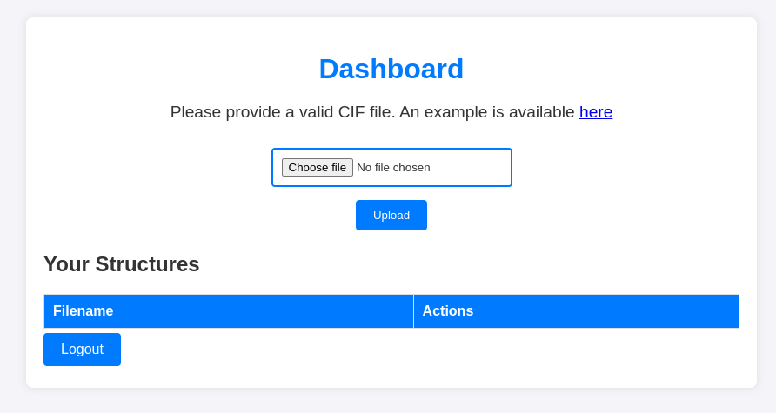Click the Dashboard heading
Viewport: 776px width, 413px height.
(x=391, y=70)
